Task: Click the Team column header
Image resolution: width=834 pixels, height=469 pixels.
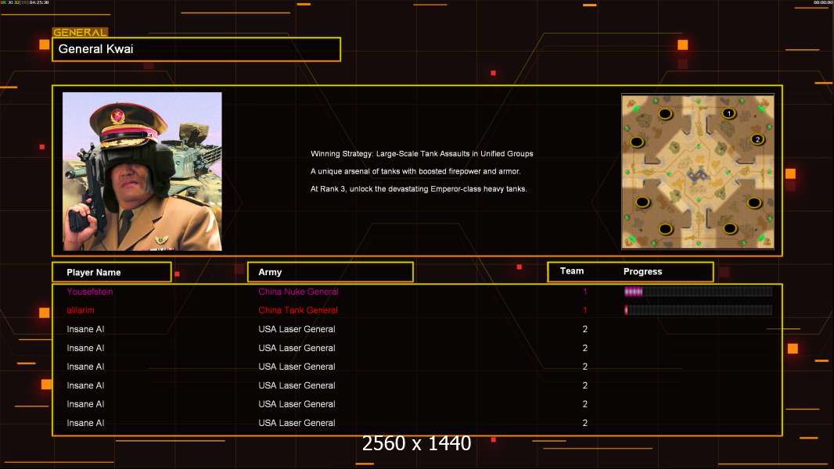Action: [x=572, y=271]
